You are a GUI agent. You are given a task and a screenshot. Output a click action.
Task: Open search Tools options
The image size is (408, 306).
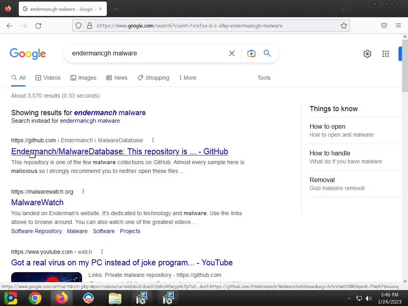pyautogui.click(x=264, y=78)
